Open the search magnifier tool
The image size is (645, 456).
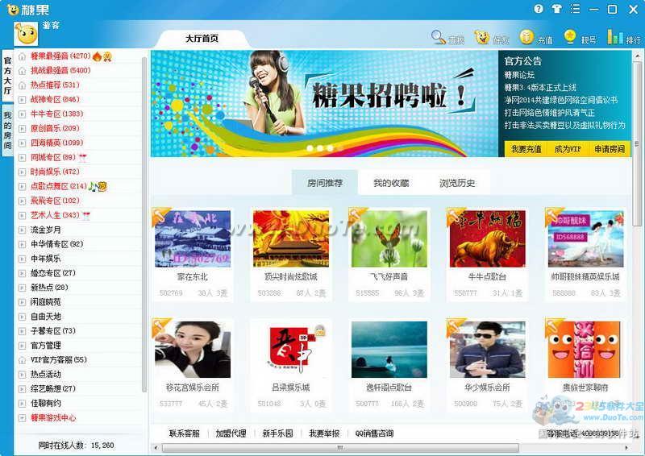click(x=439, y=37)
